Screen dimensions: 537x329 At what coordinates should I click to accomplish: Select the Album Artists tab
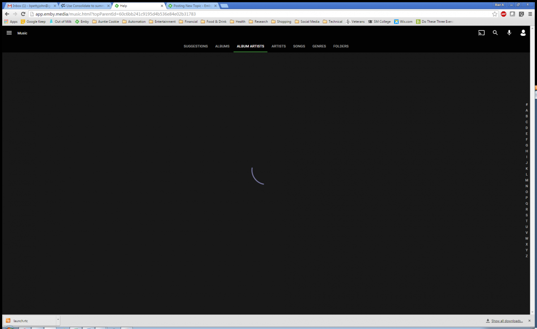tap(251, 46)
